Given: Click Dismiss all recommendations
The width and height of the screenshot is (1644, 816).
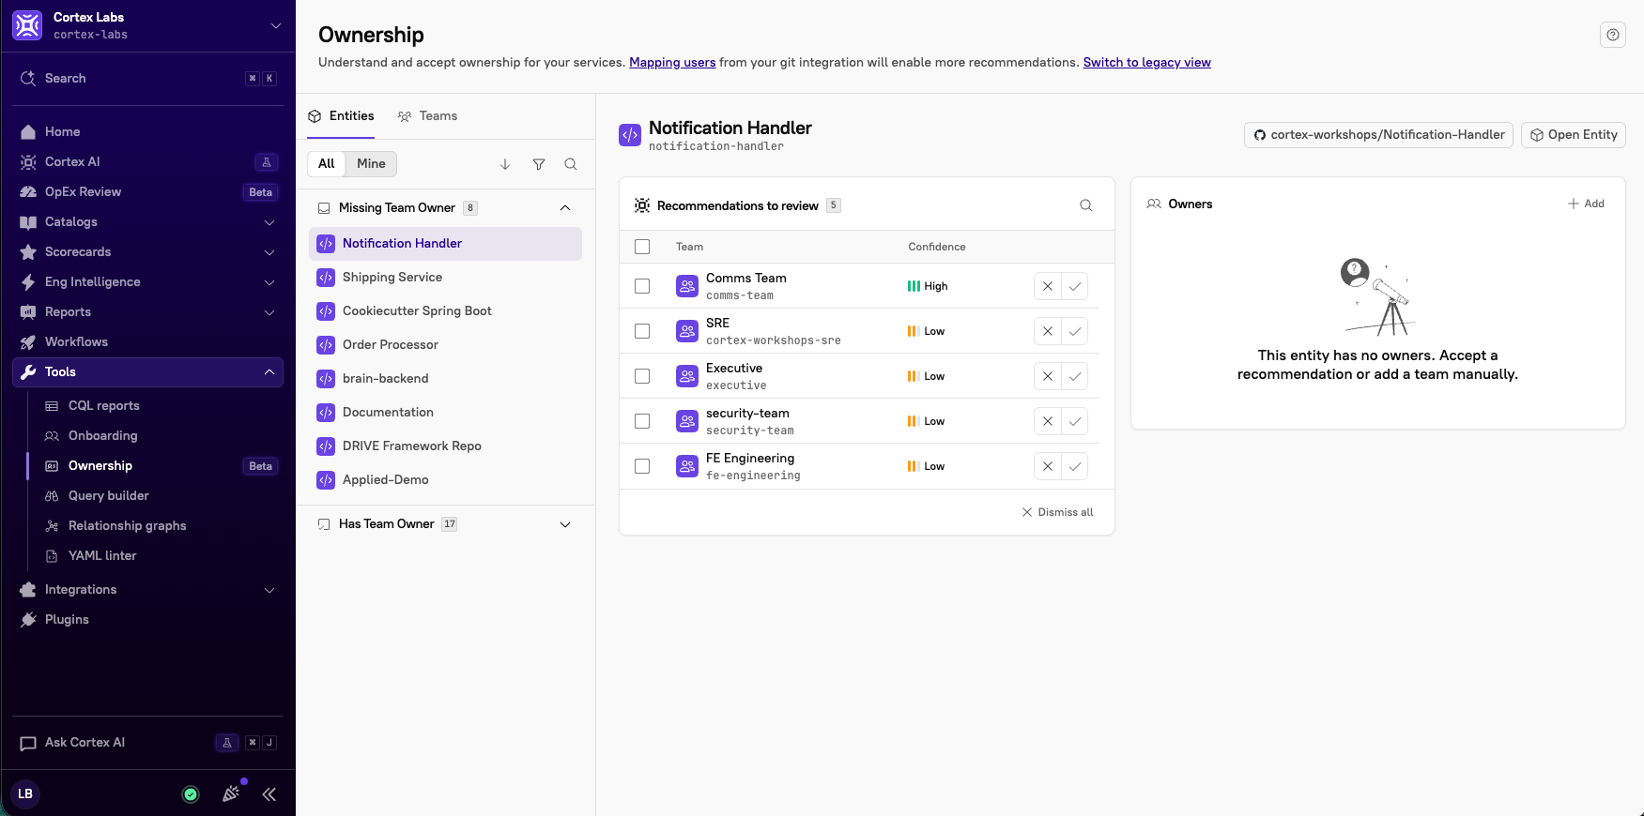Looking at the screenshot, I should 1057,512.
